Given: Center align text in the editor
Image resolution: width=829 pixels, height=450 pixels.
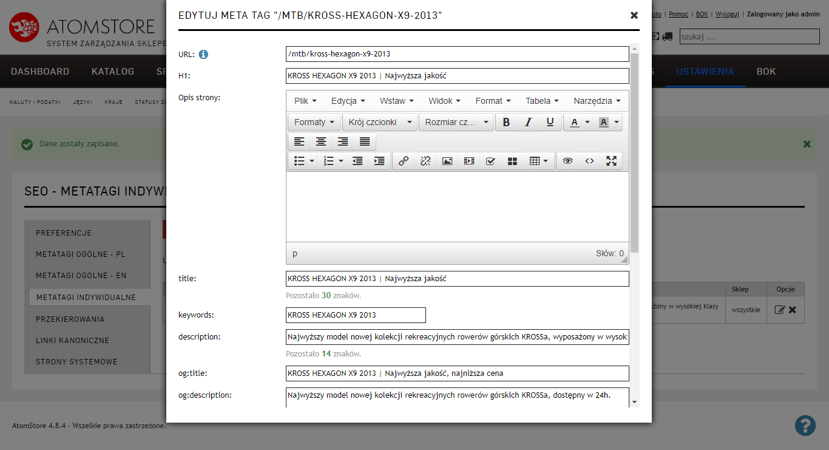Looking at the screenshot, I should point(321,141).
